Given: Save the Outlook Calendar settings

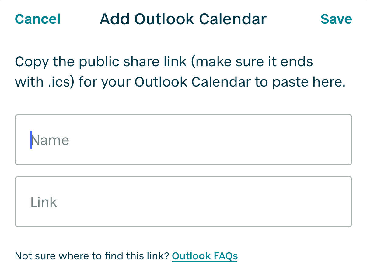Looking at the screenshot, I should click(336, 19).
